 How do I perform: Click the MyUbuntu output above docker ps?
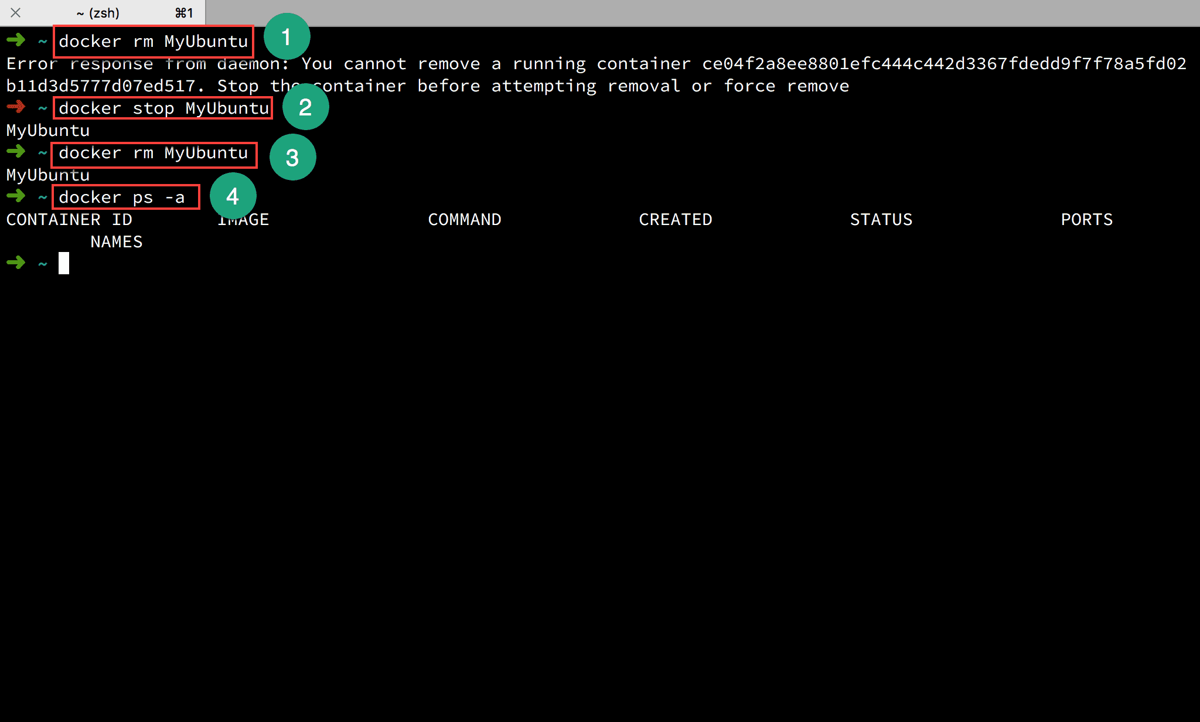(48, 175)
